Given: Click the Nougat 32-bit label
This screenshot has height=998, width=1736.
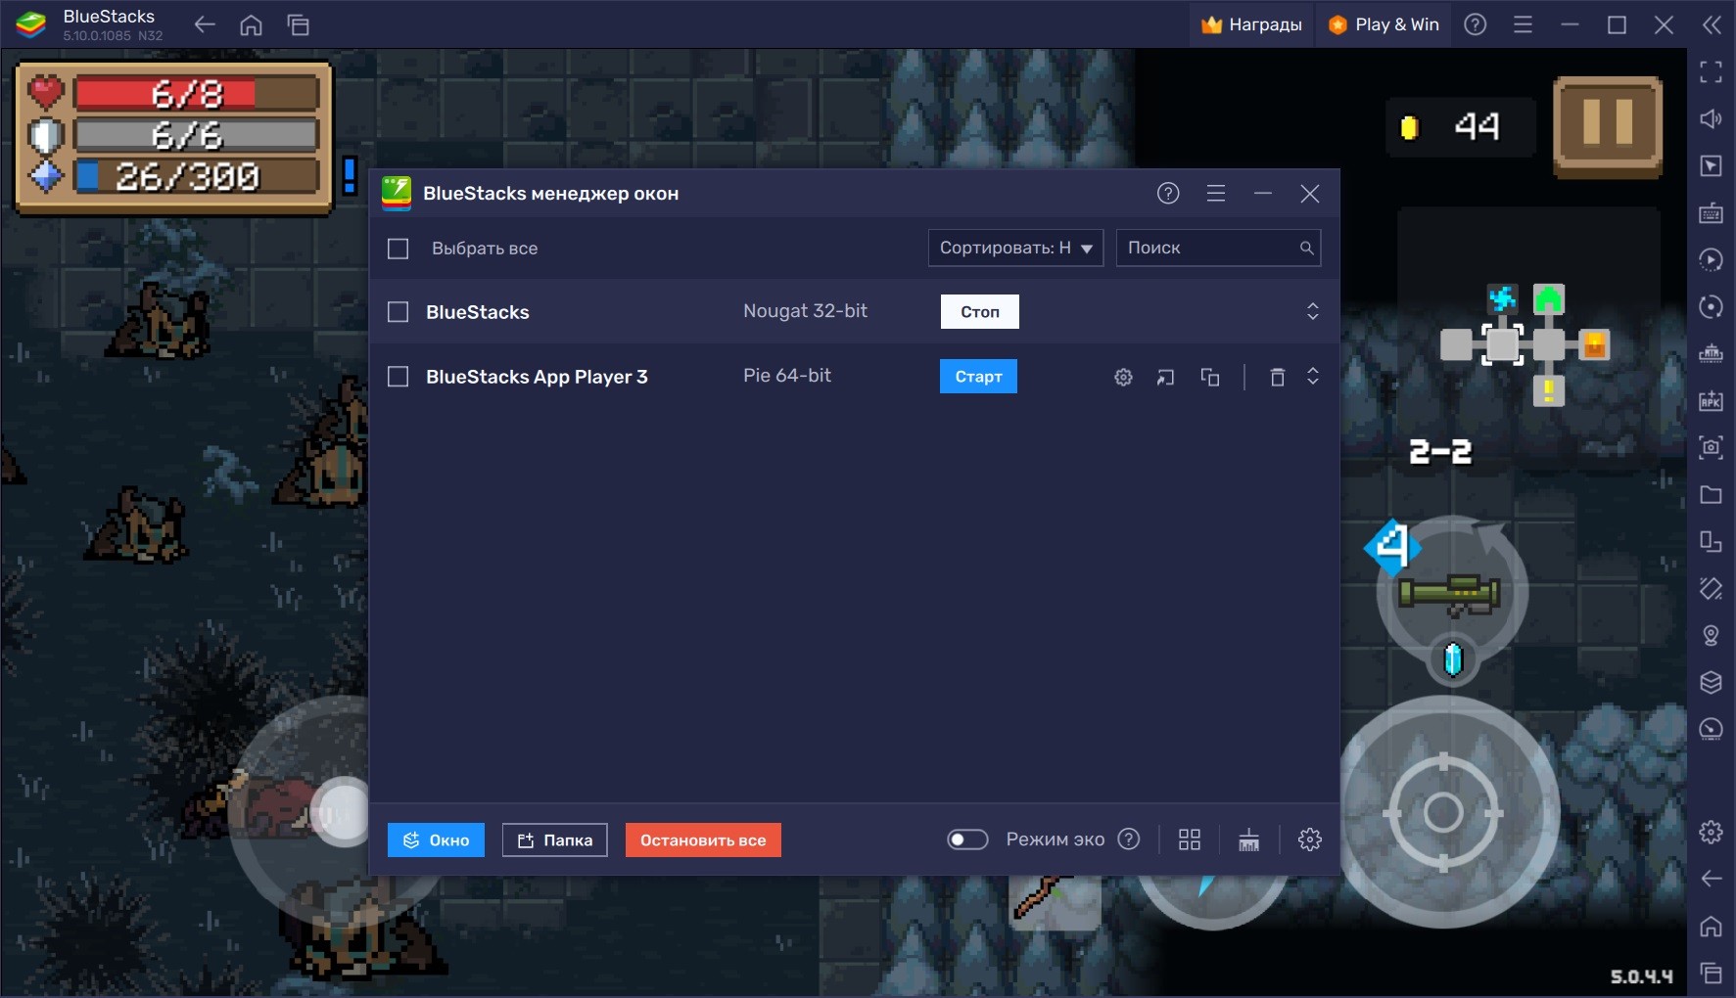Looking at the screenshot, I should [x=805, y=311].
